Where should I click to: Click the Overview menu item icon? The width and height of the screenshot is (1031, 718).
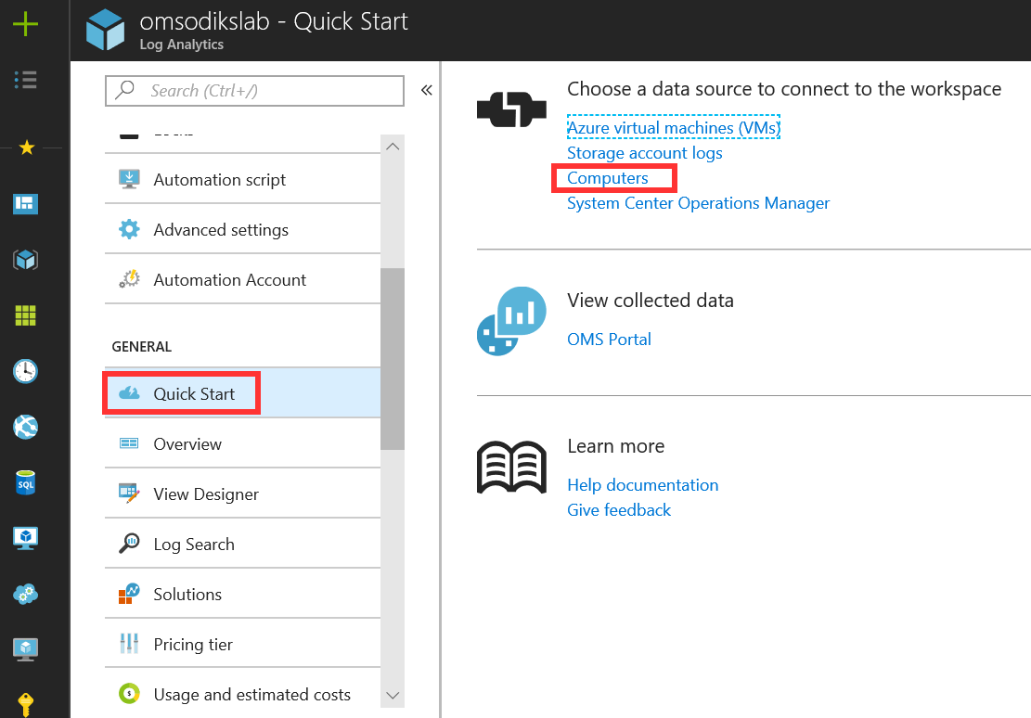pyautogui.click(x=129, y=443)
